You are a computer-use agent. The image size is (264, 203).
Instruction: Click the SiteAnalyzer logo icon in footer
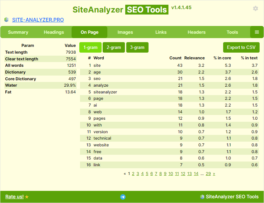pos(202,197)
